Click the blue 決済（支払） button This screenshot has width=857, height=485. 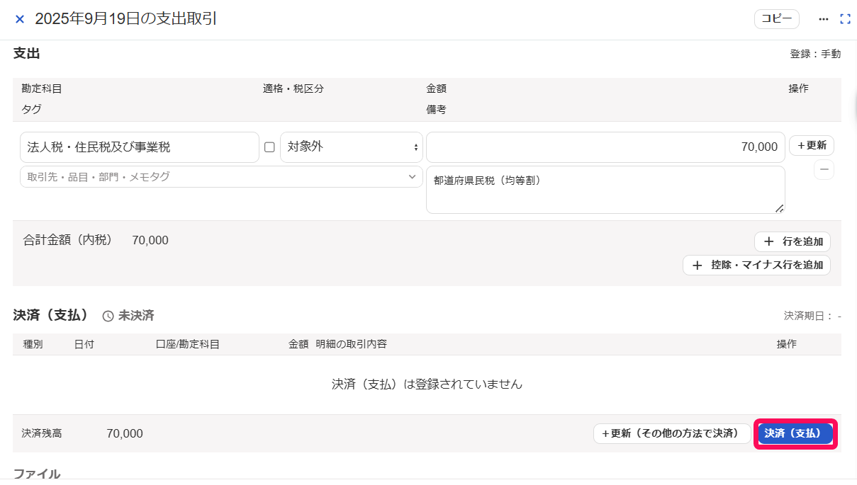796,433
